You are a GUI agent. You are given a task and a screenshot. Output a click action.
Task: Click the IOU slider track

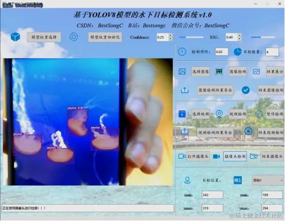click(263, 37)
